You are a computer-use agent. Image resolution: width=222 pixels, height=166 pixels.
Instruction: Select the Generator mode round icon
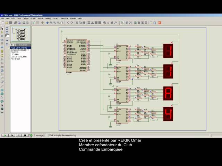[2, 71]
